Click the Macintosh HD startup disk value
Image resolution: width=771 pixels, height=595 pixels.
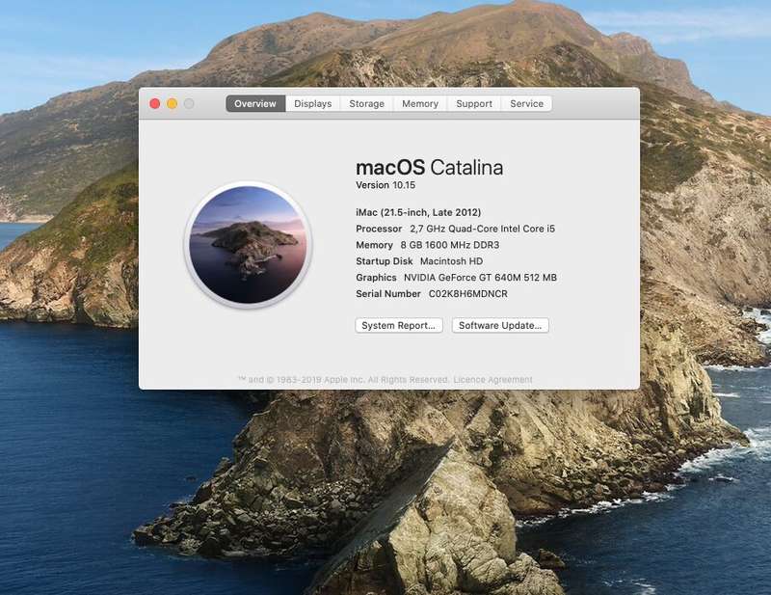point(451,261)
